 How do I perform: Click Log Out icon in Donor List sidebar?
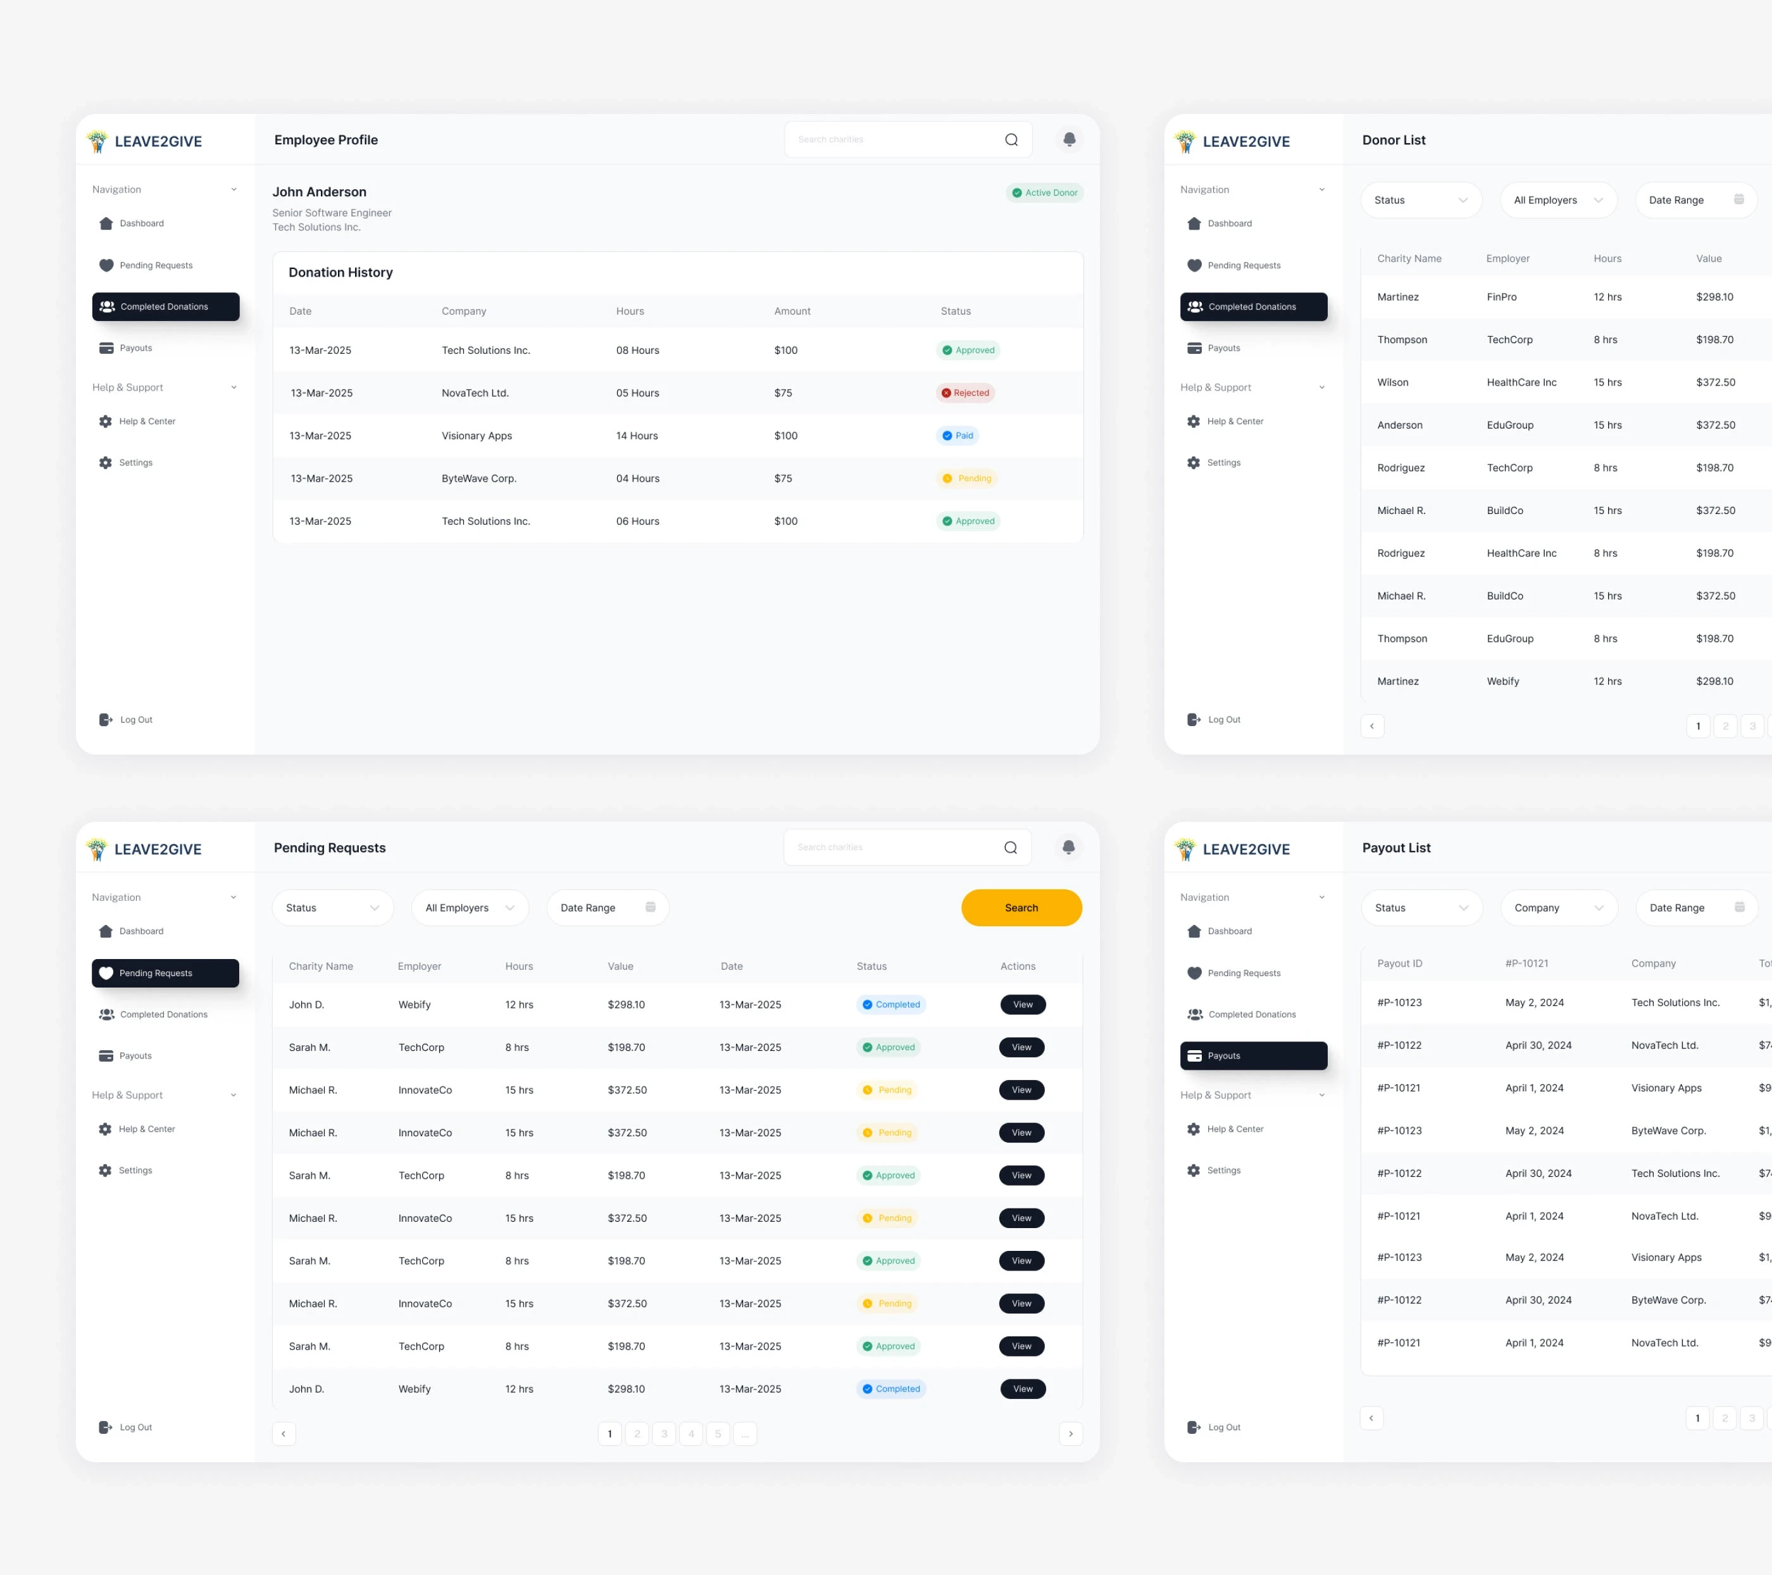(x=1194, y=720)
